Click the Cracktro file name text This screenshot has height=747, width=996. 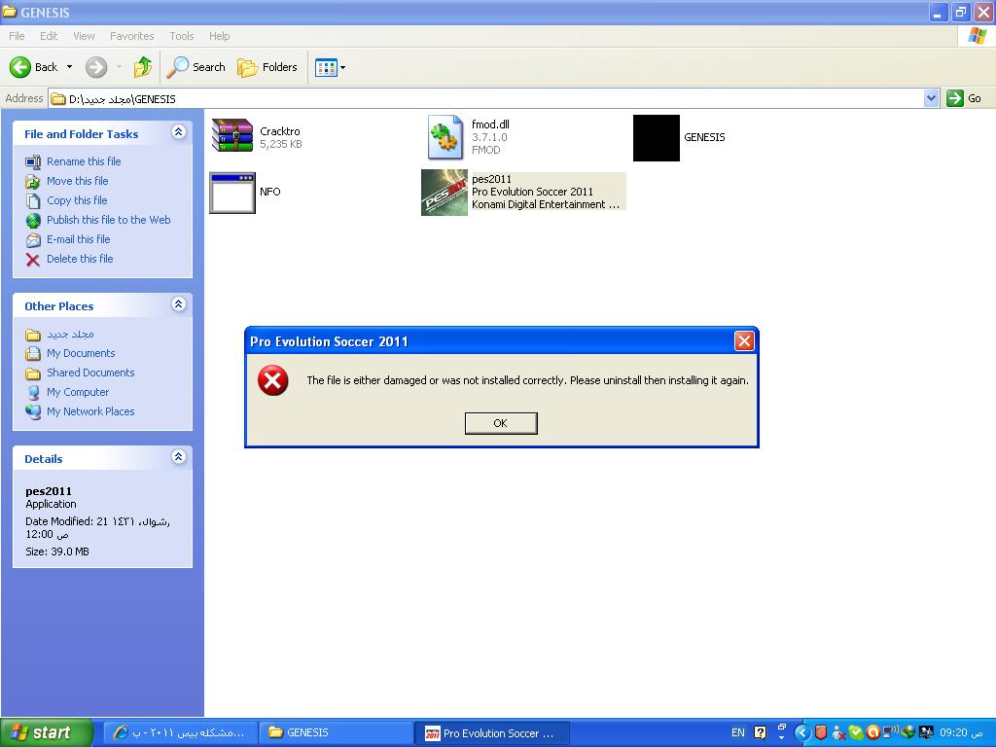[279, 131]
